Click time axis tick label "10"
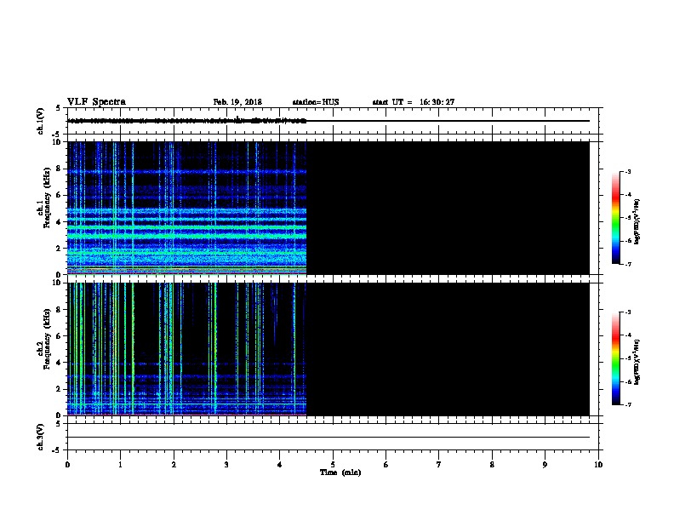This screenshot has height=521, width=674. [x=598, y=464]
